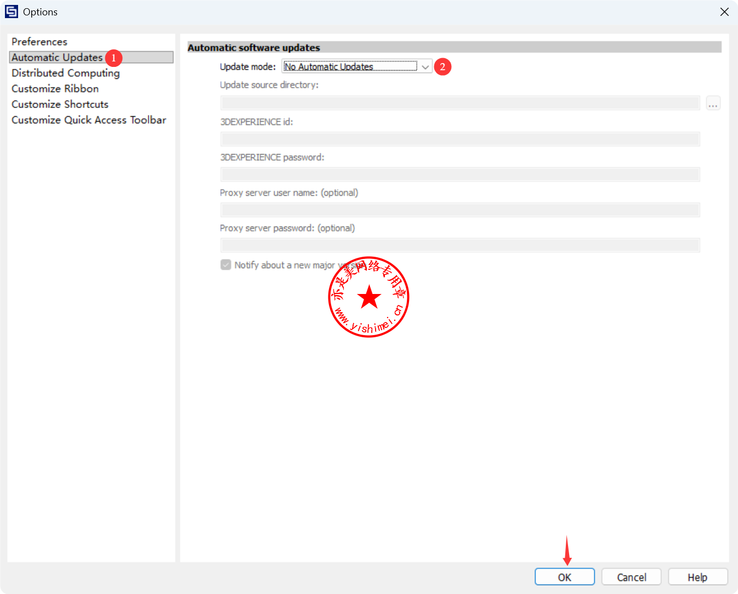Select Automatic Updates in the sidebar
Viewport: 738px width, 594px height.
pos(57,58)
